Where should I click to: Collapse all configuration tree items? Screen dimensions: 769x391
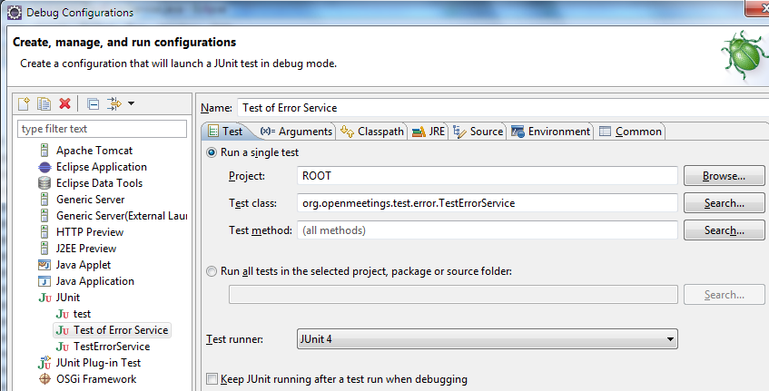coord(93,103)
